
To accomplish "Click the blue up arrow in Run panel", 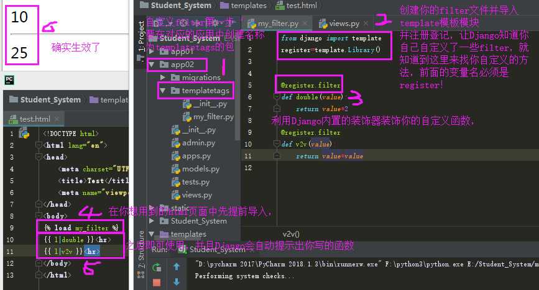I will (x=177, y=266).
